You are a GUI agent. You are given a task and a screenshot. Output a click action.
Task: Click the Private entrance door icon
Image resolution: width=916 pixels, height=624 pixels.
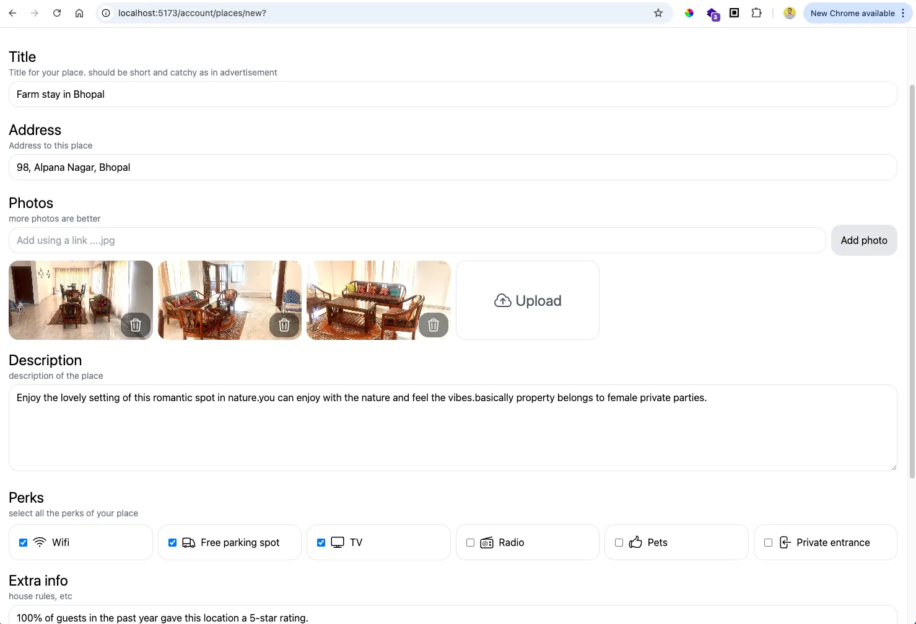(785, 542)
